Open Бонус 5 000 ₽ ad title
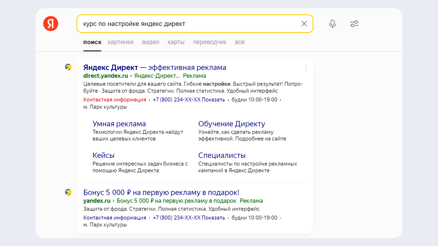The width and height of the screenshot is (438, 246). pyautogui.click(x=161, y=193)
